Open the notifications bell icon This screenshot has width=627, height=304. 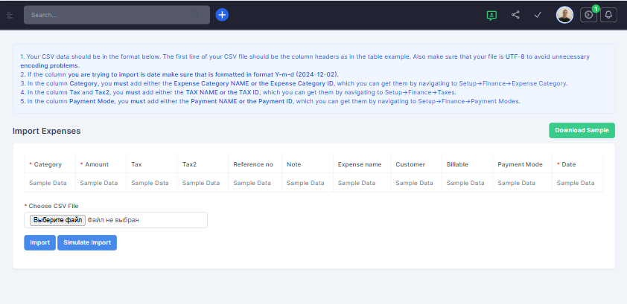pos(608,15)
